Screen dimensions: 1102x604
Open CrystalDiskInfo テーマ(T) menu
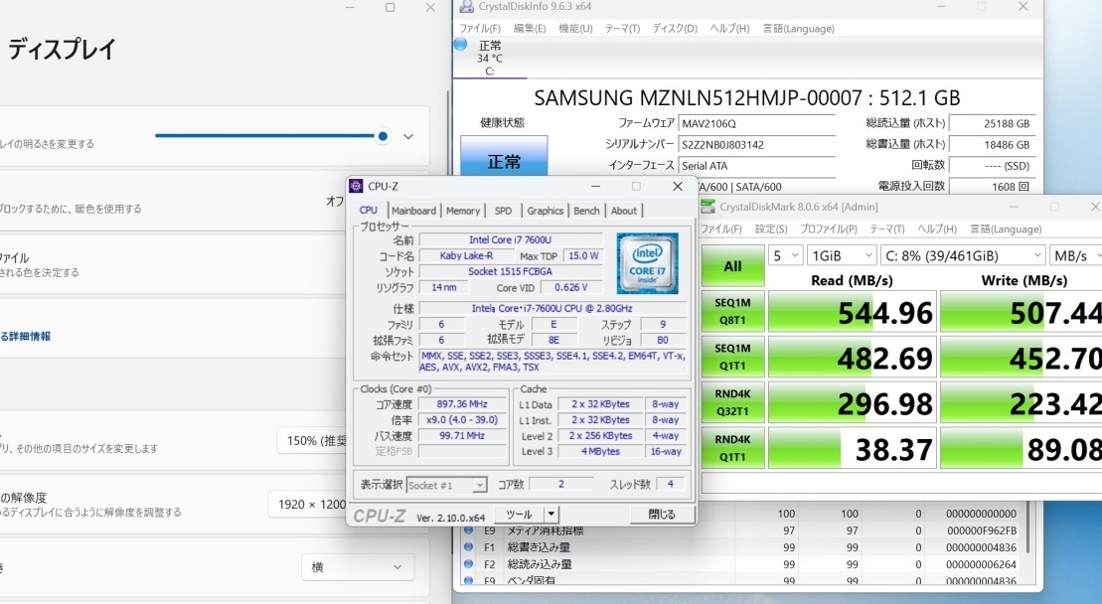[x=622, y=28]
